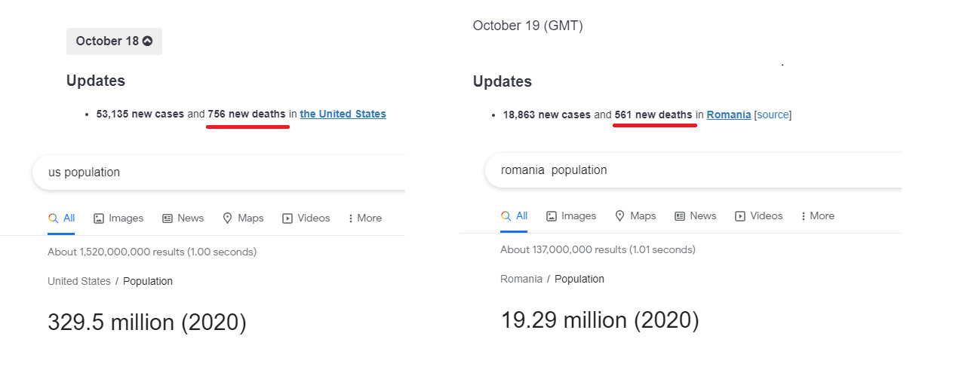This screenshot has height=385, width=959.
Task: Open Maps tab in the US search
Action: tap(243, 218)
